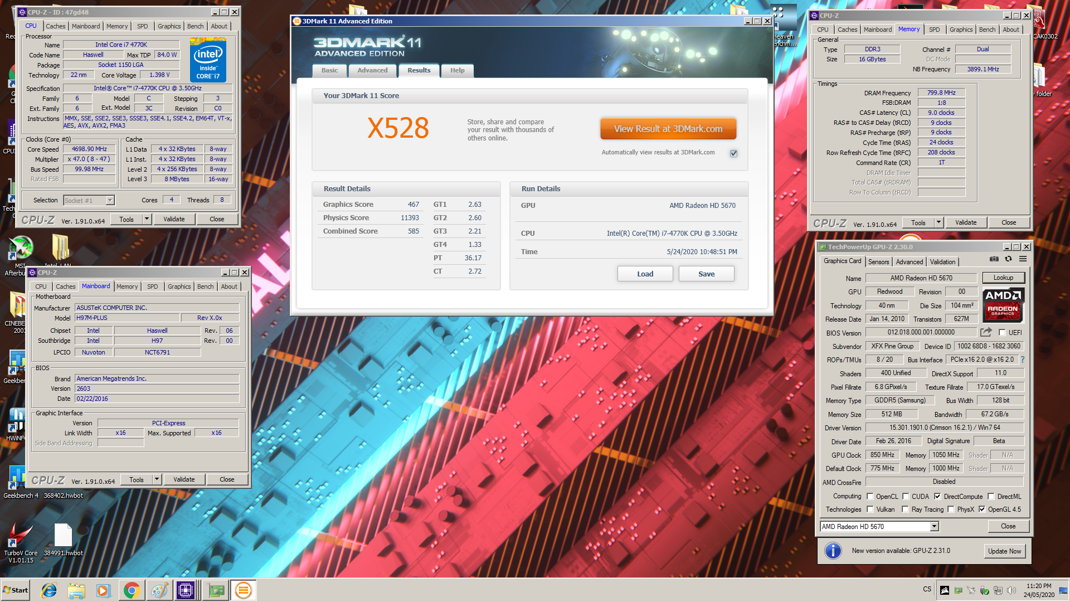Click the GPU-Z refresh icon
1070x602 pixels.
pos(1008,259)
